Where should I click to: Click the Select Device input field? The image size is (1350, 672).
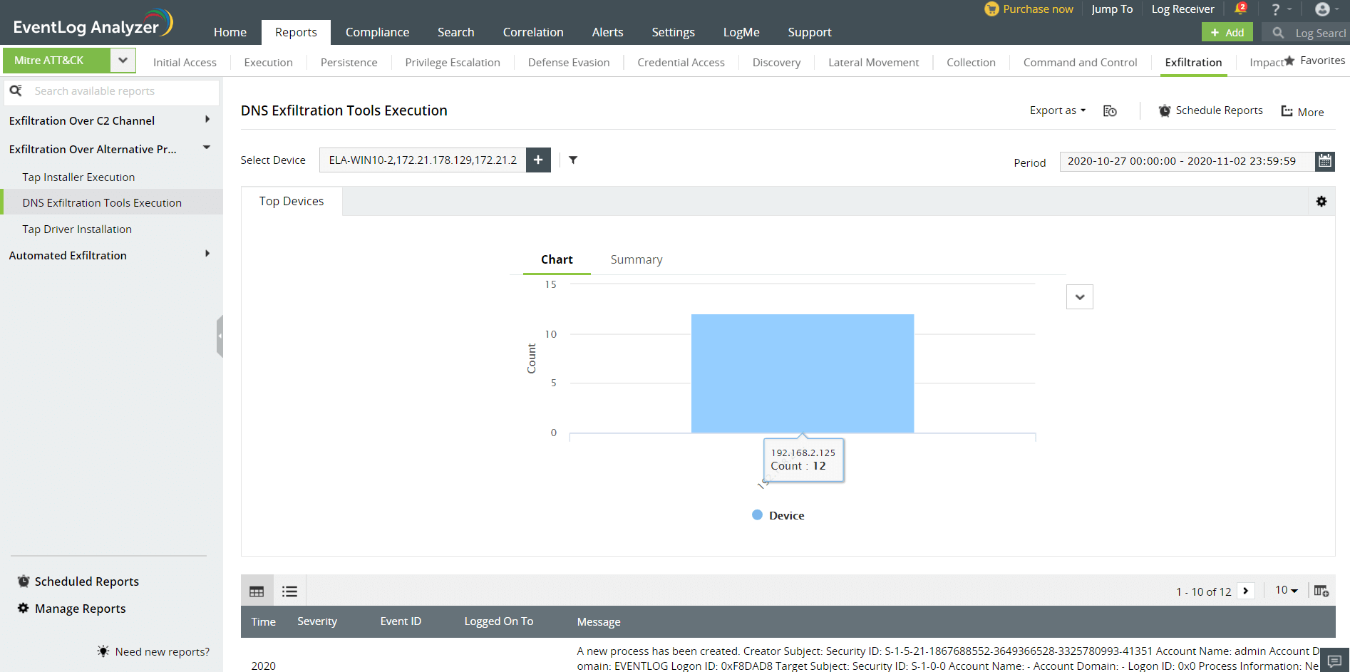[423, 160]
